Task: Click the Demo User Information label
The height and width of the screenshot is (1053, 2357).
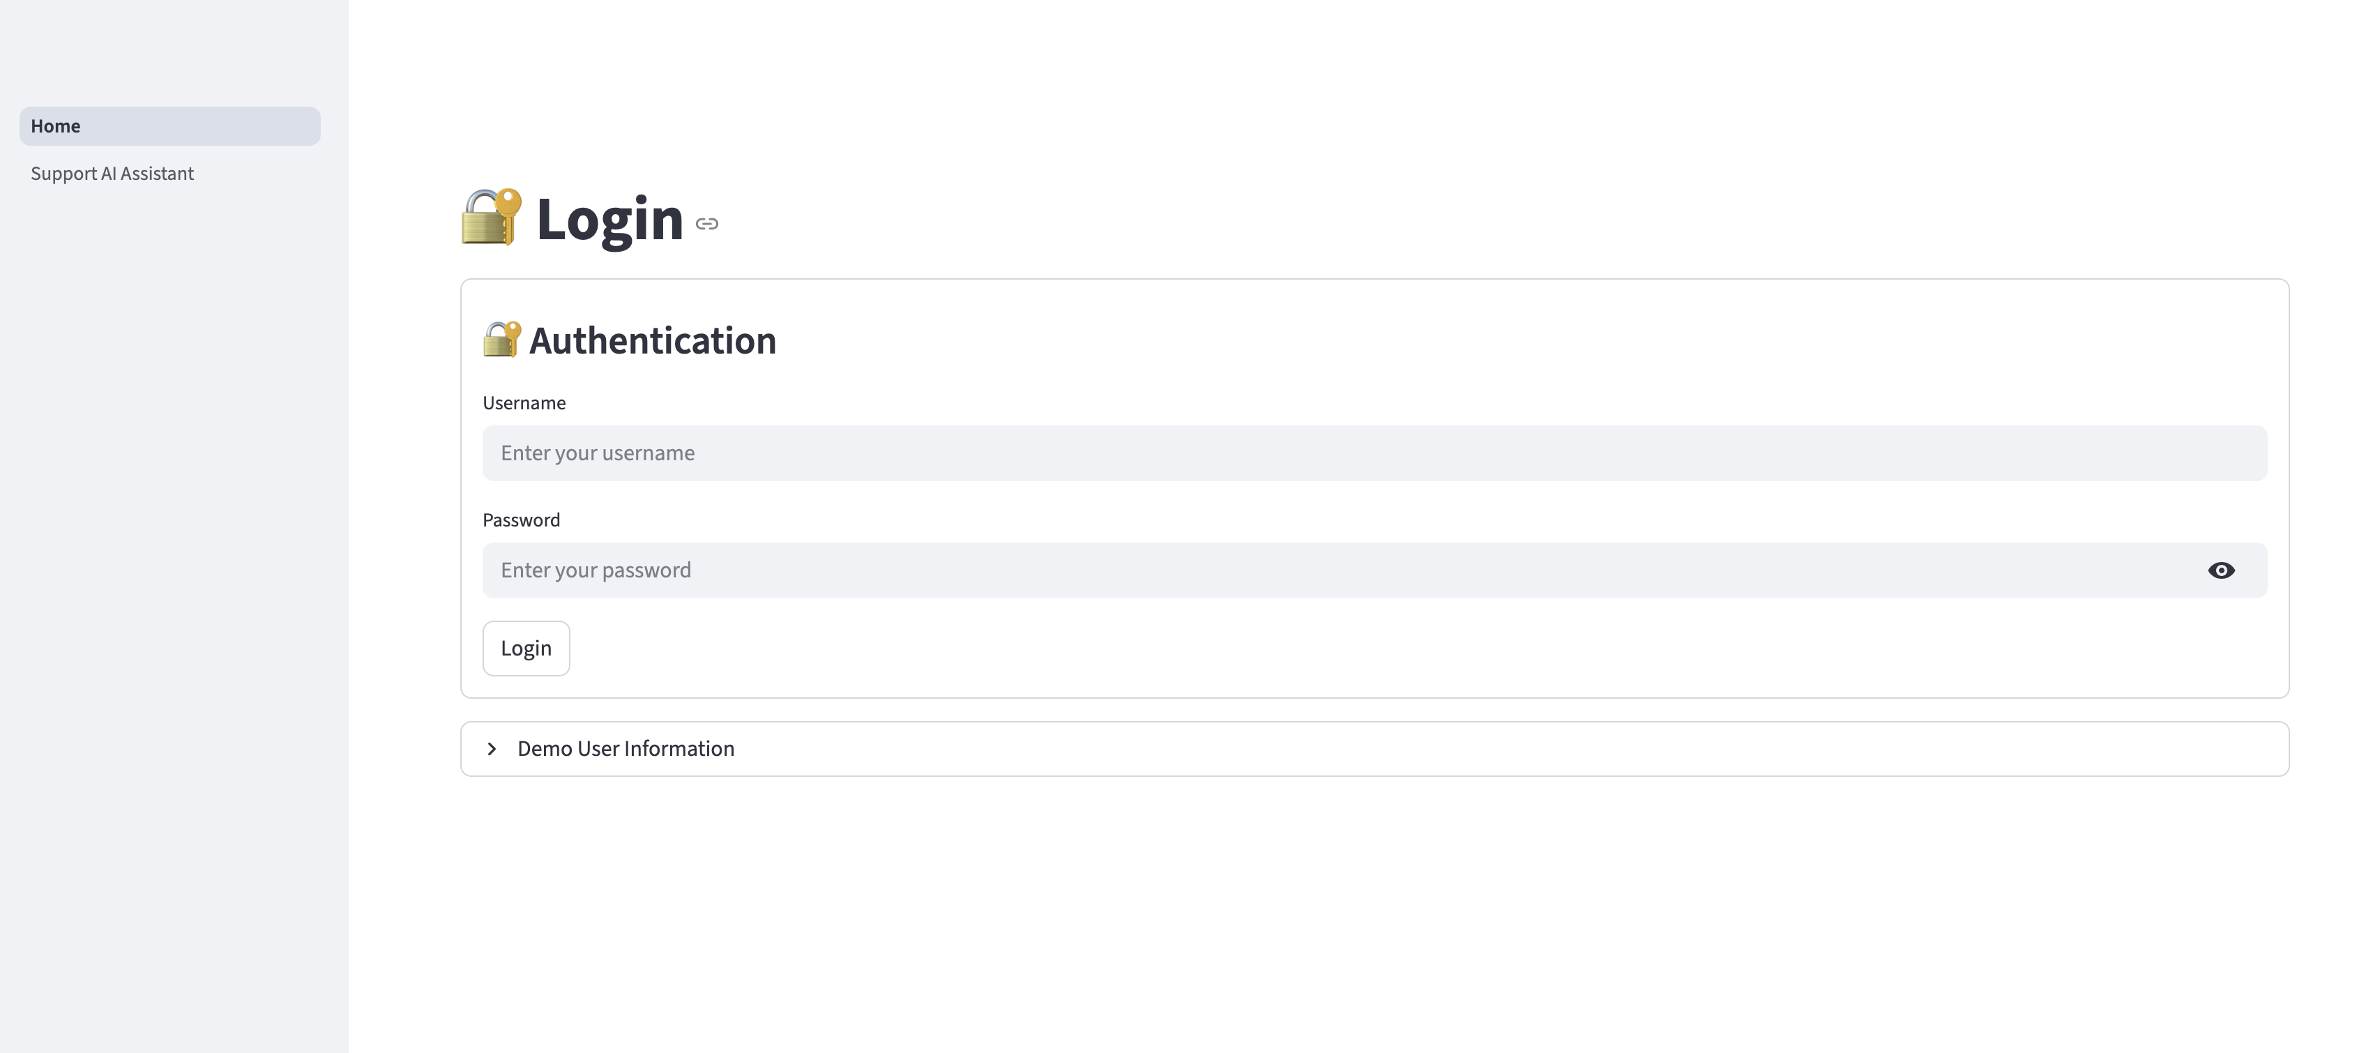Action: 626,749
